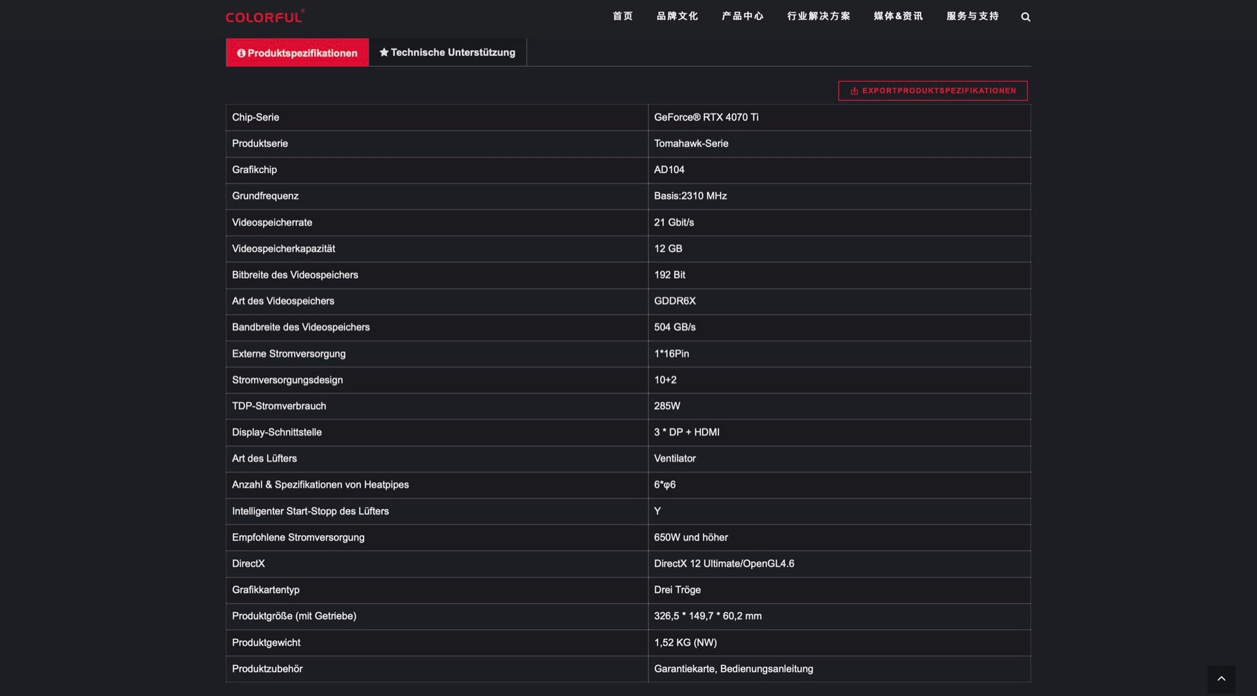
Task: Click the Colorful brand logo
Action: point(264,17)
